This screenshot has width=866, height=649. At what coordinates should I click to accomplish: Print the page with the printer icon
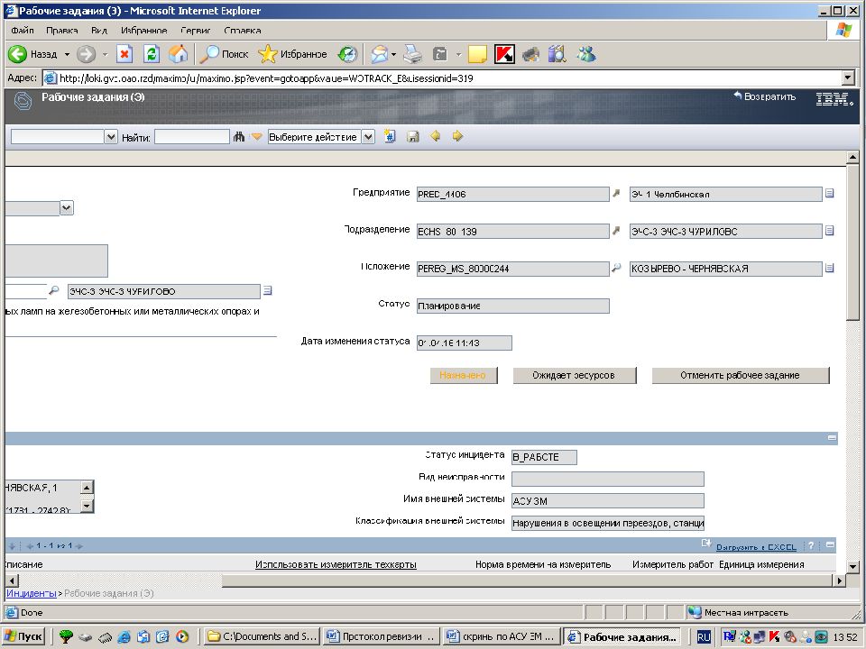pyautogui.click(x=412, y=54)
